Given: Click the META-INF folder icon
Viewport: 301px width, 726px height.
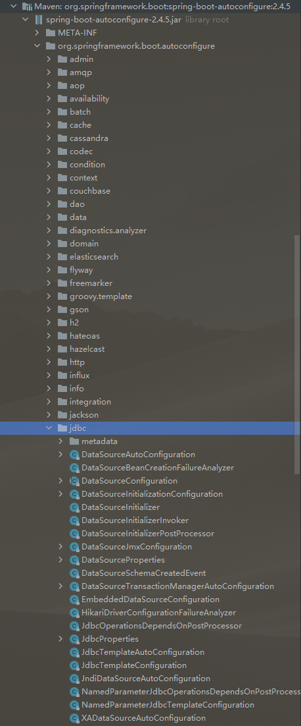Looking at the screenshot, I should pyautogui.click(x=51, y=33).
